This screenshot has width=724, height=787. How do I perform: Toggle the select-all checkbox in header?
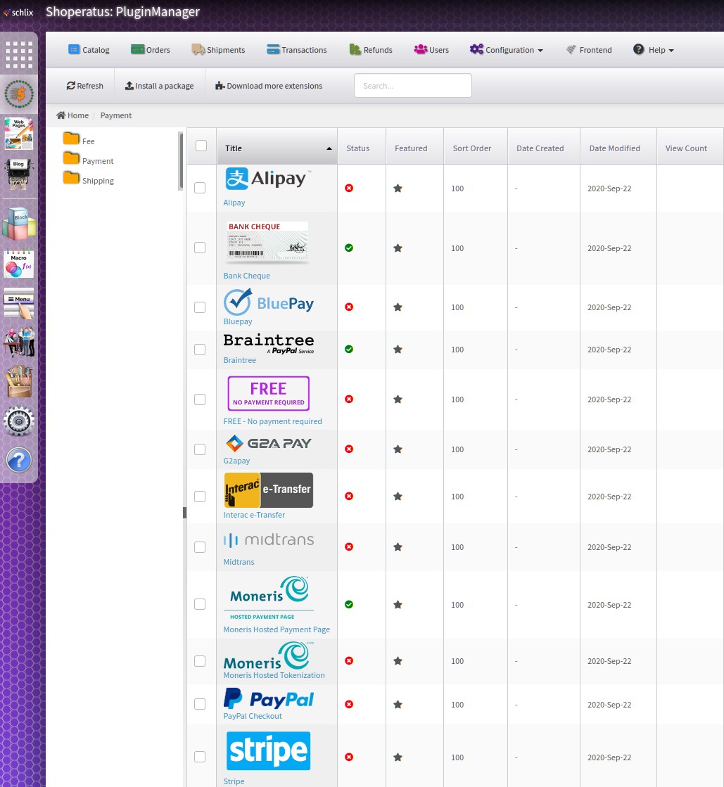(201, 146)
